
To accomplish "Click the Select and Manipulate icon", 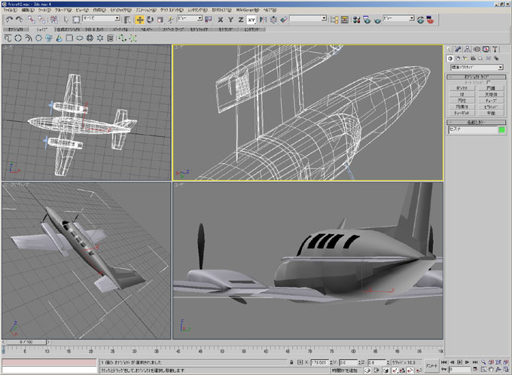I will pyautogui.click(x=170, y=20).
